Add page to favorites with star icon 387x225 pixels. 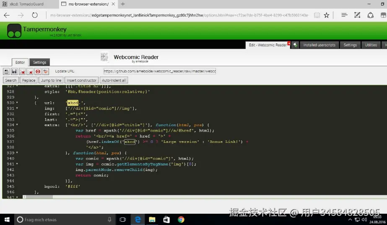327,16
